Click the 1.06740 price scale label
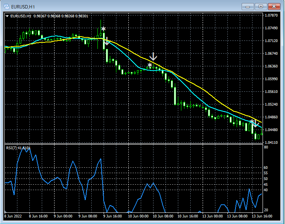The width and height of the screenshot is (285, 224). (271, 53)
